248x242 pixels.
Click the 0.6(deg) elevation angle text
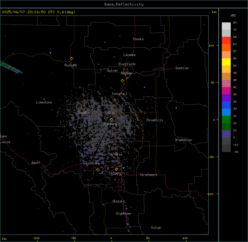[66, 12]
